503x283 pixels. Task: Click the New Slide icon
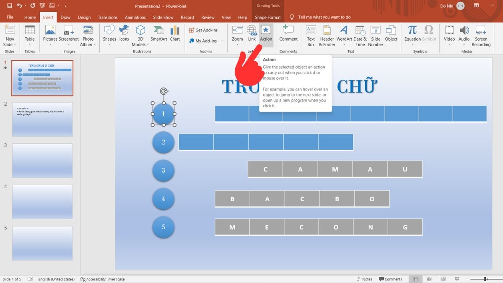(10, 31)
